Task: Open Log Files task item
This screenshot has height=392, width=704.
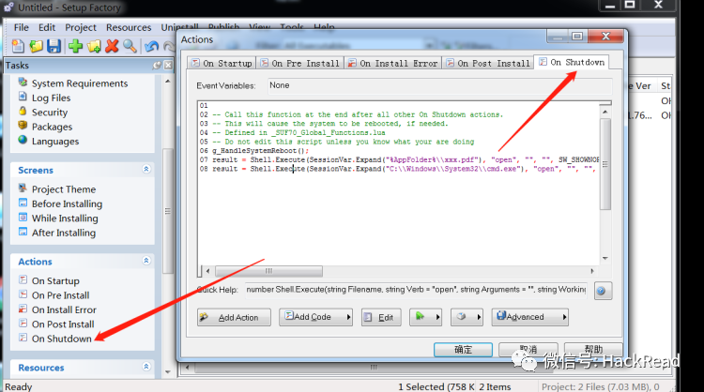Action: [51, 98]
